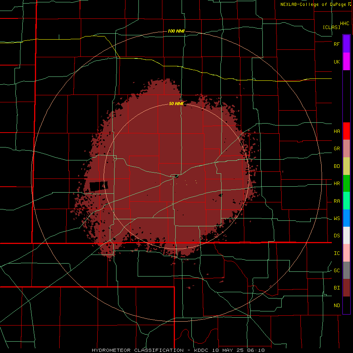Click the RF purple legend swatch
353x353 pixels.
[346, 44]
